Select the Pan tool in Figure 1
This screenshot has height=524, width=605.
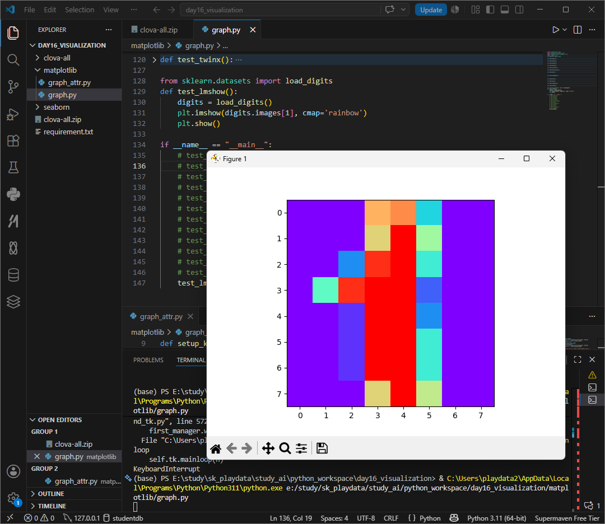tap(268, 448)
